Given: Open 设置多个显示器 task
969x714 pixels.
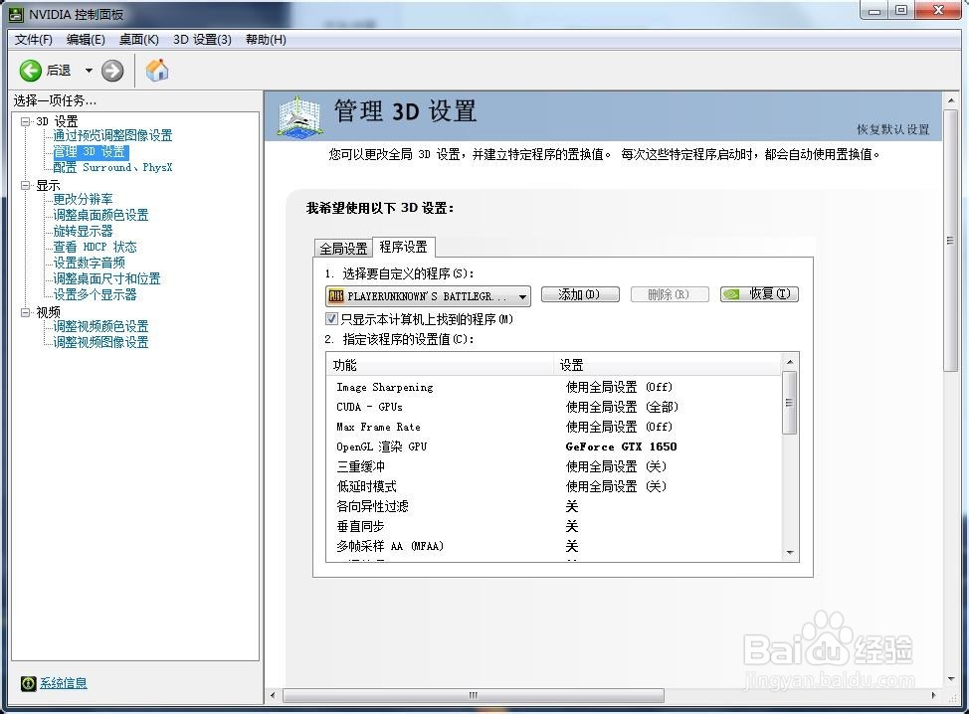Looking at the screenshot, I should [x=95, y=294].
